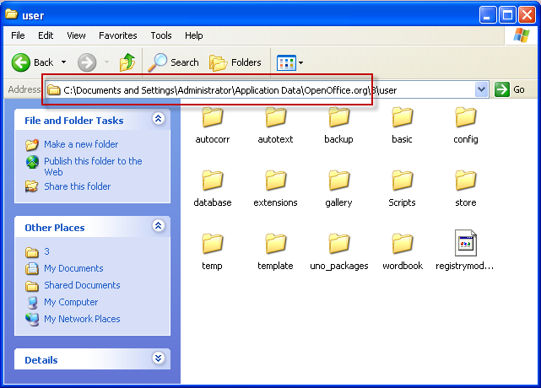Open the Edit menu
The width and height of the screenshot is (541, 388).
click(x=46, y=35)
